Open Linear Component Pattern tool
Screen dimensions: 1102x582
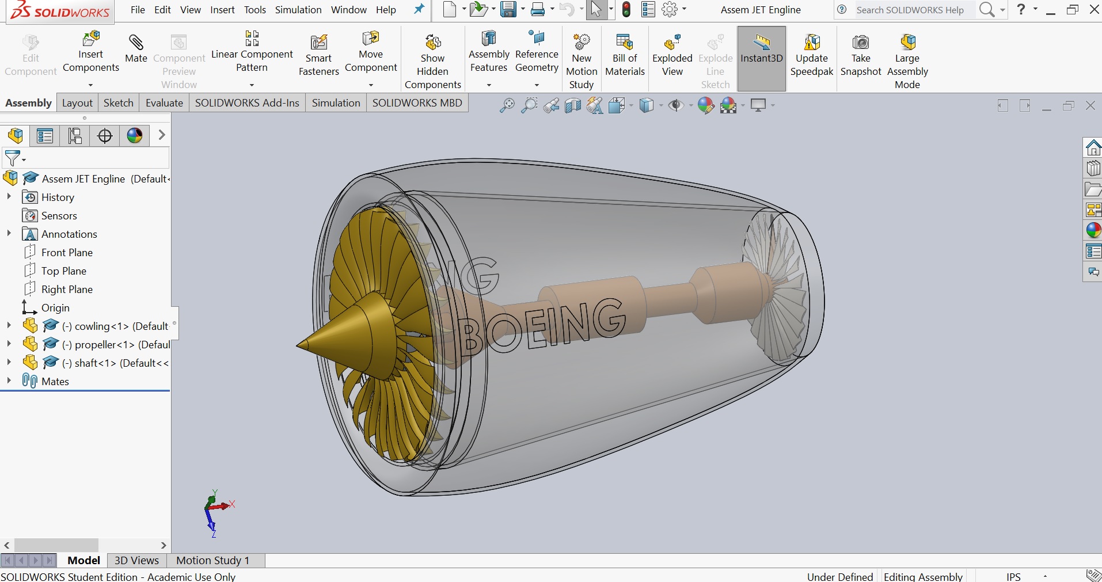click(x=252, y=52)
